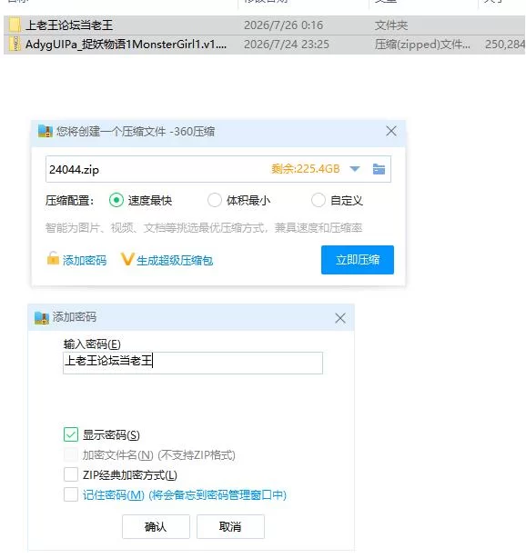Click the 立即压缩 button
This screenshot has width=526, height=558.
click(x=358, y=260)
